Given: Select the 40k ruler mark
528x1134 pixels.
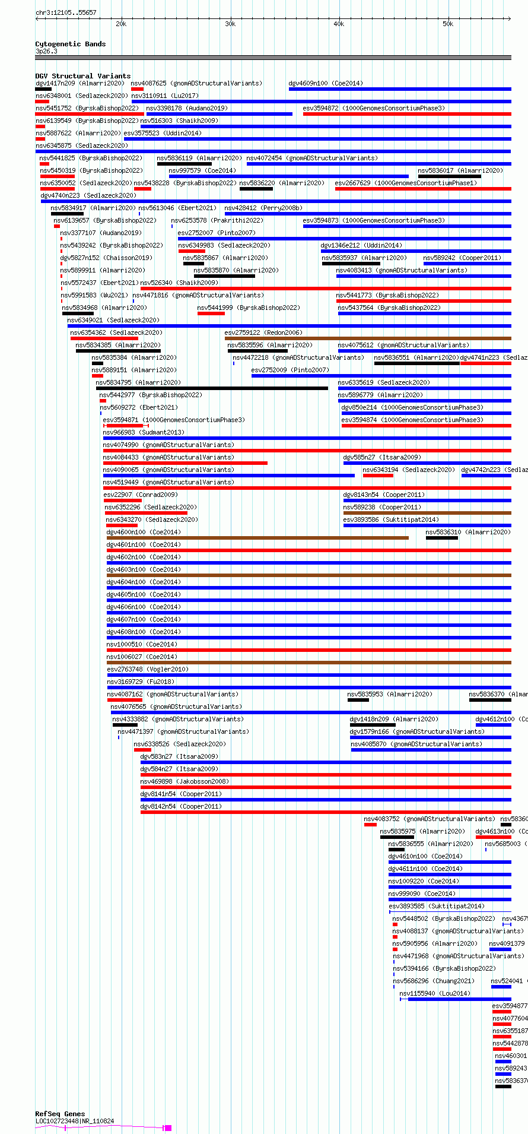Looking at the screenshot, I should click(339, 24).
